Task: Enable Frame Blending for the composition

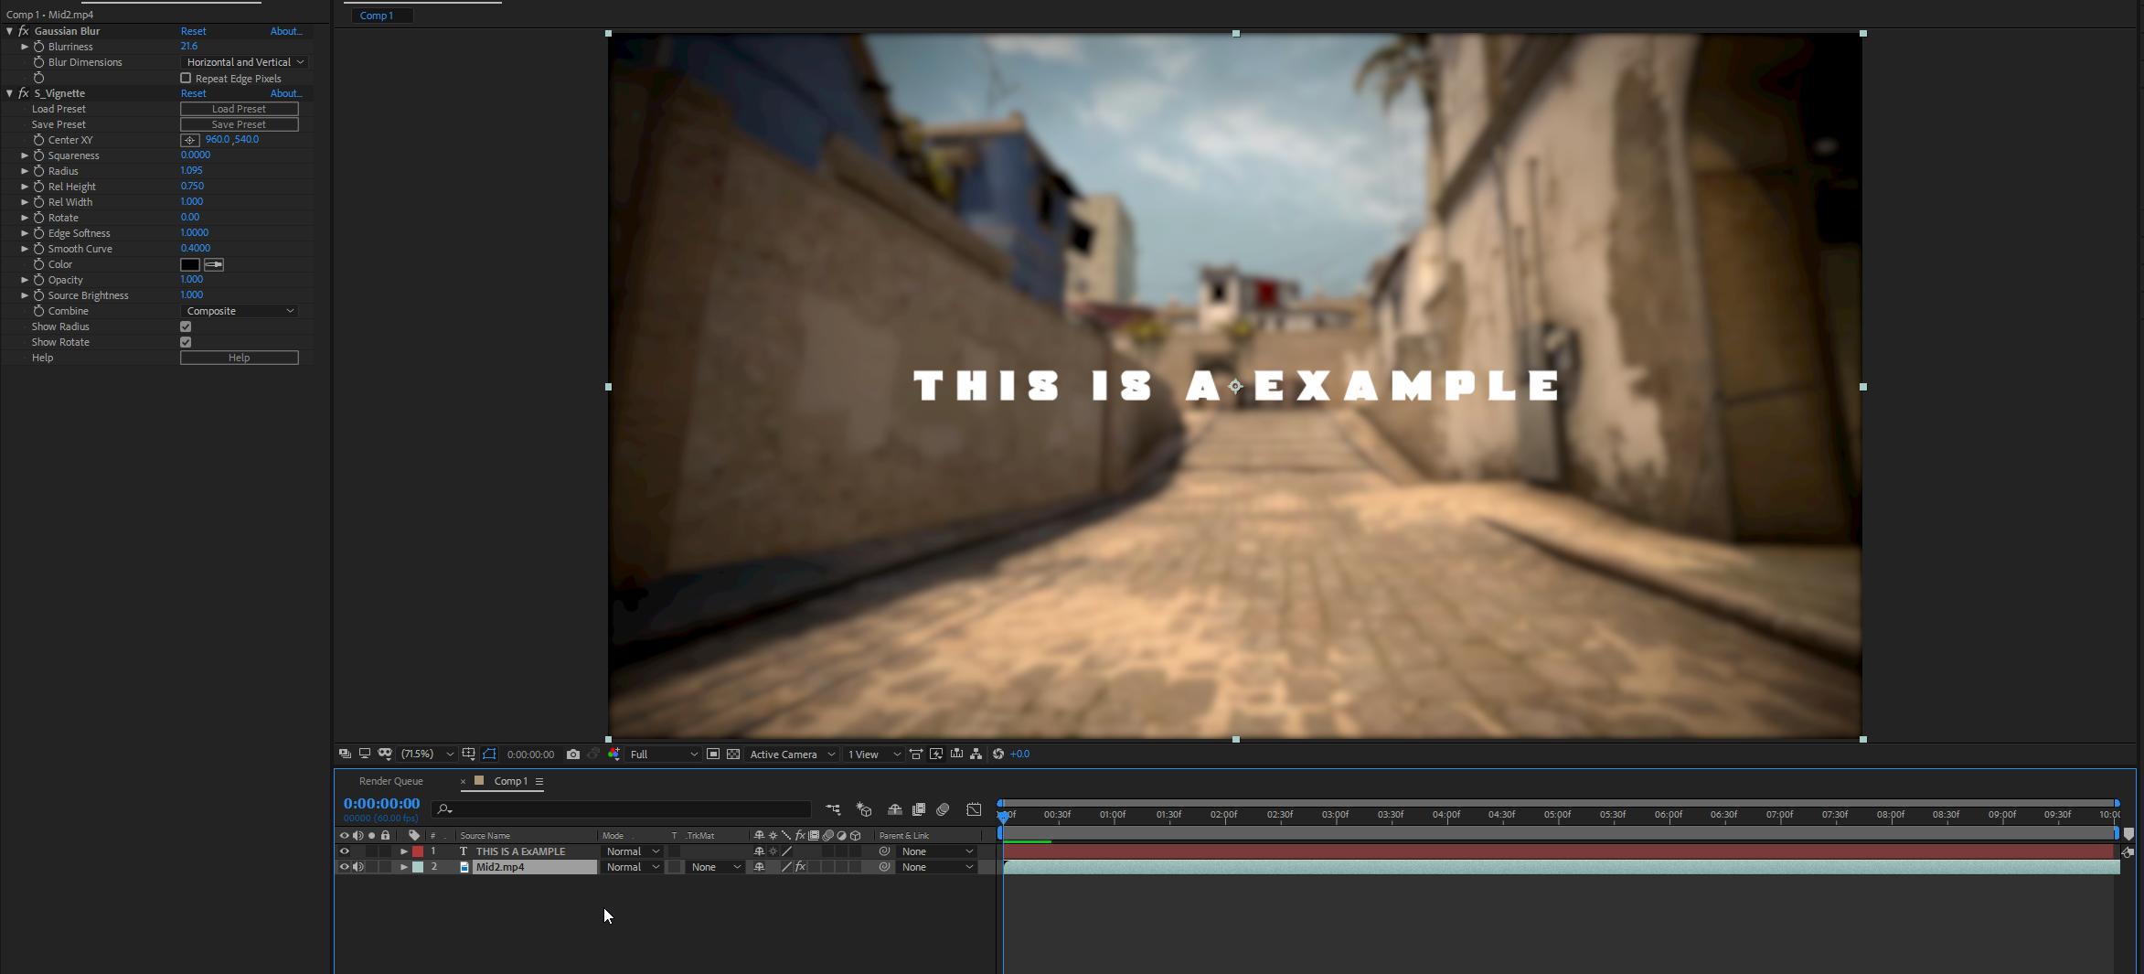Action: (x=919, y=809)
